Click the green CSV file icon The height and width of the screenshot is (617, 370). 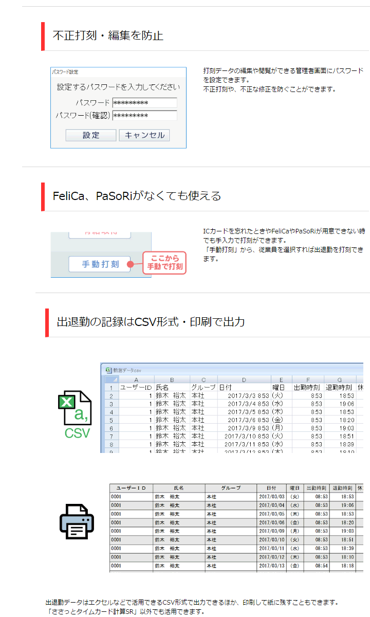click(x=75, y=414)
